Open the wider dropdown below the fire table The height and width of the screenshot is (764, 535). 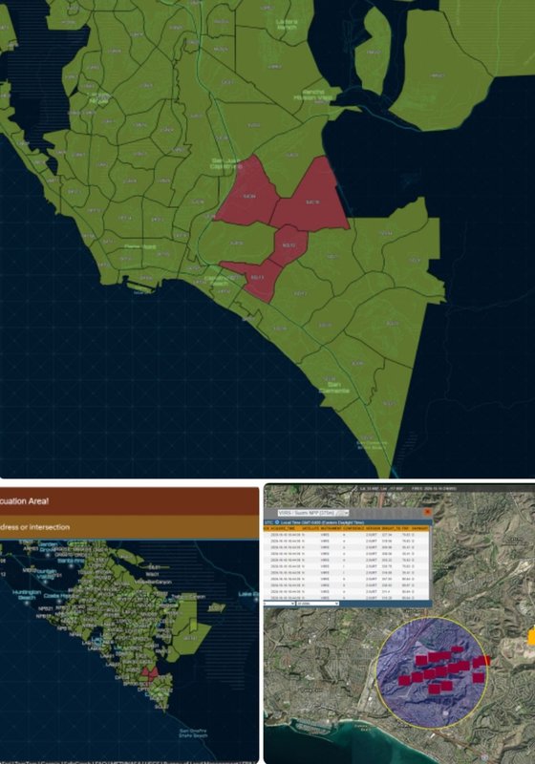click(x=318, y=604)
